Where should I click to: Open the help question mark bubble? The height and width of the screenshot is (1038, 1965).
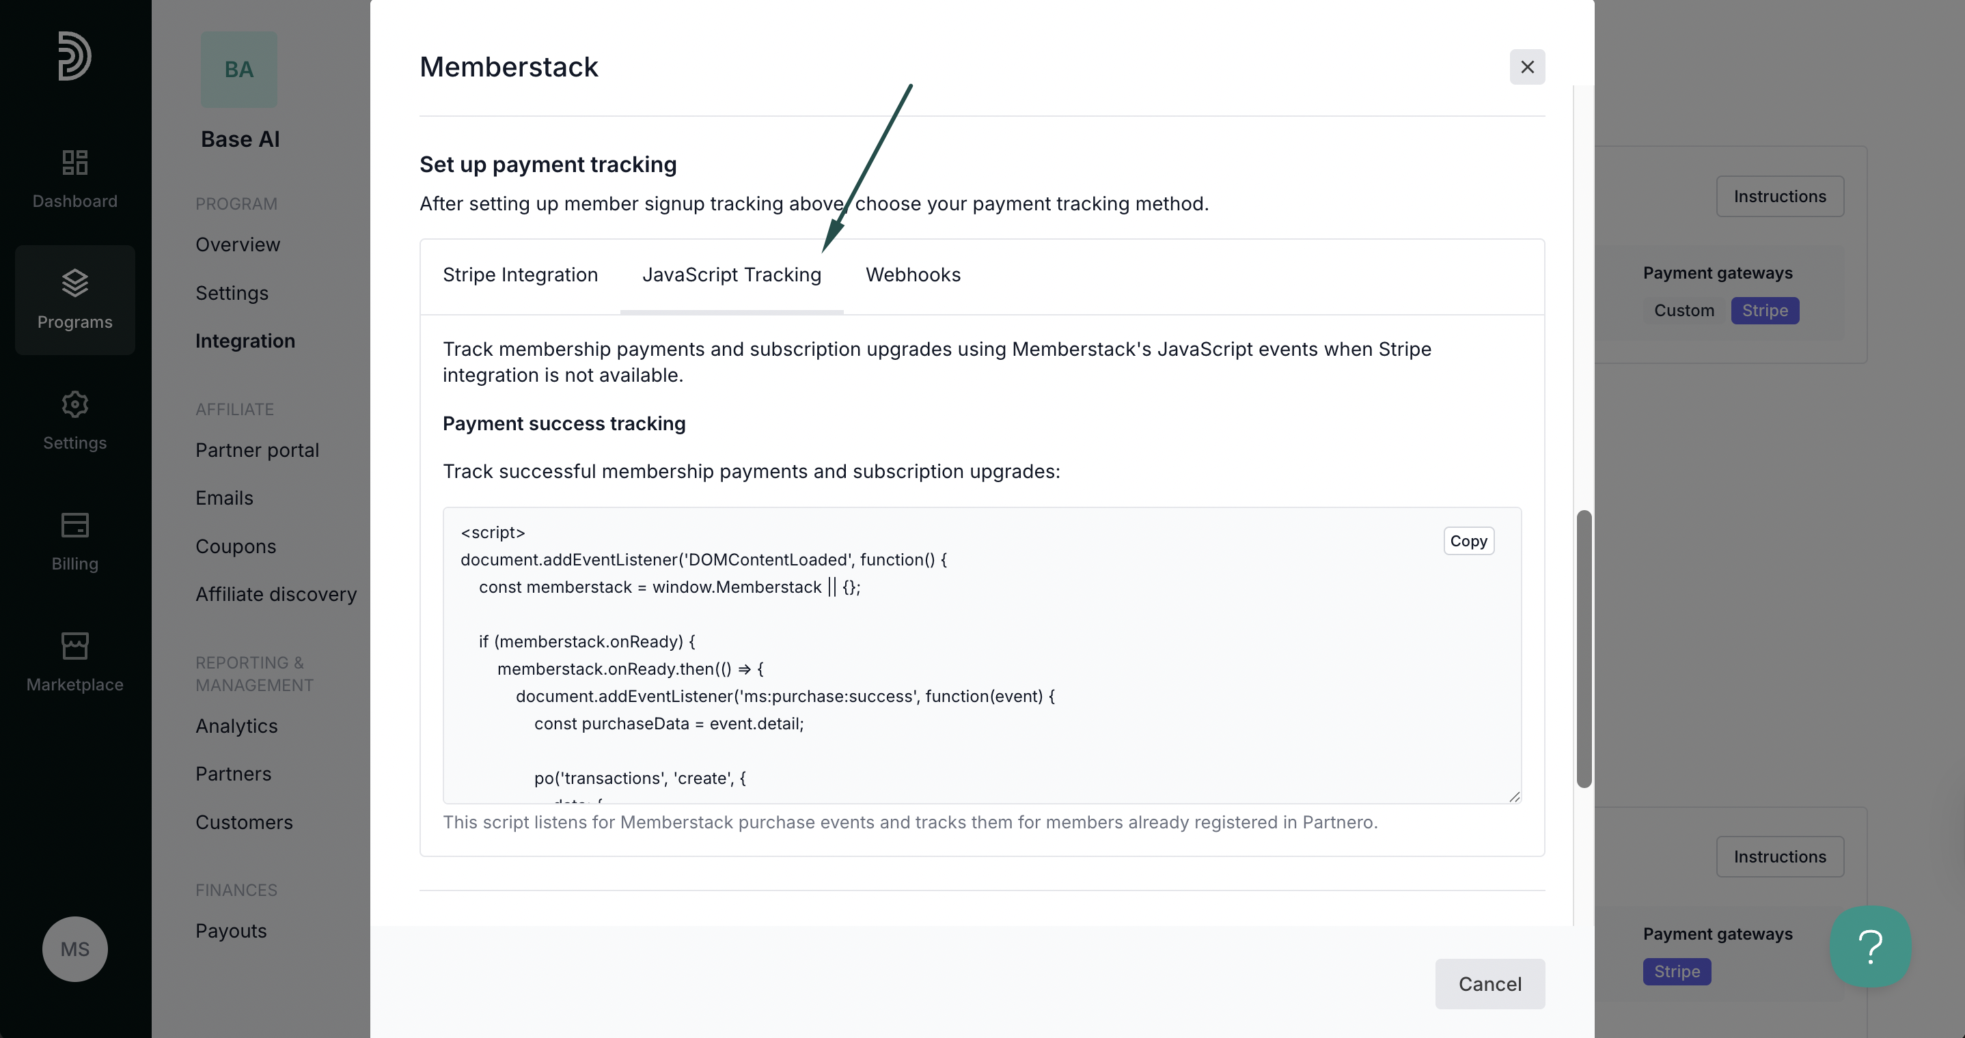pos(1871,946)
